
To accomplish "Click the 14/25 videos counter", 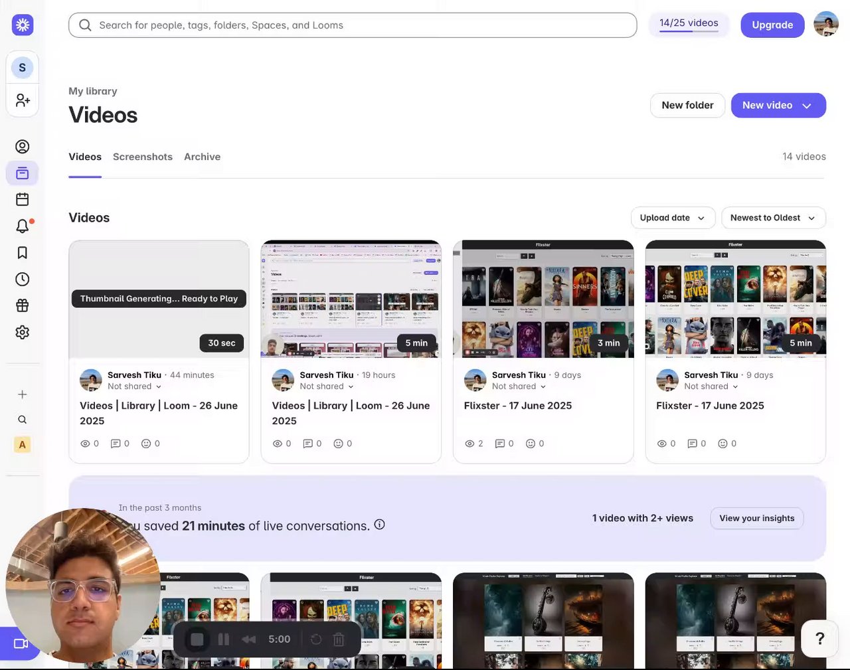I will click(689, 23).
